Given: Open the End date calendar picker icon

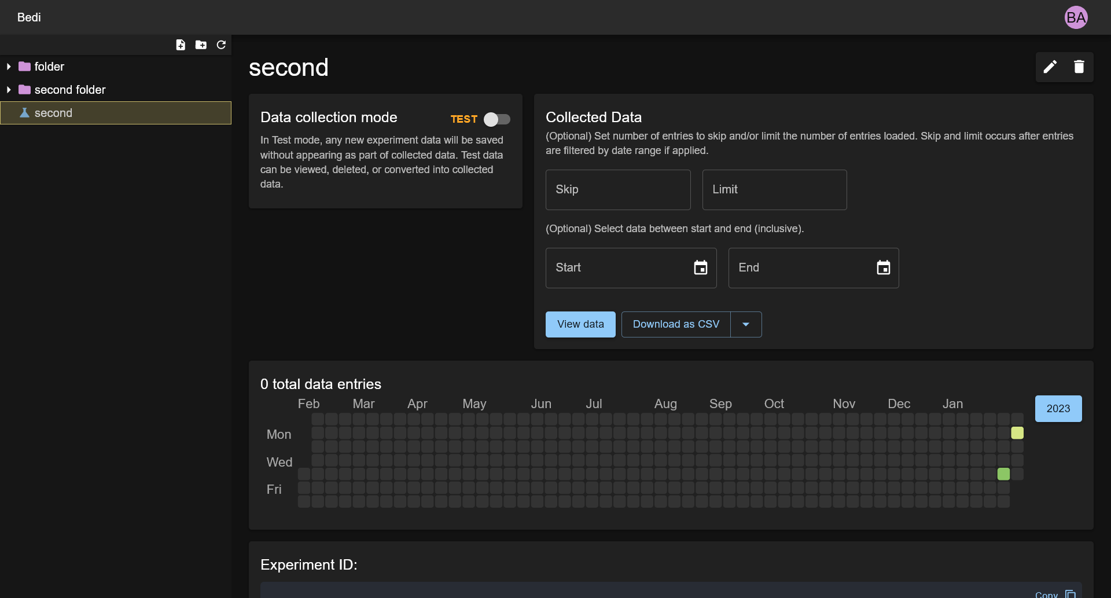Looking at the screenshot, I should click(x=883, y=268).
